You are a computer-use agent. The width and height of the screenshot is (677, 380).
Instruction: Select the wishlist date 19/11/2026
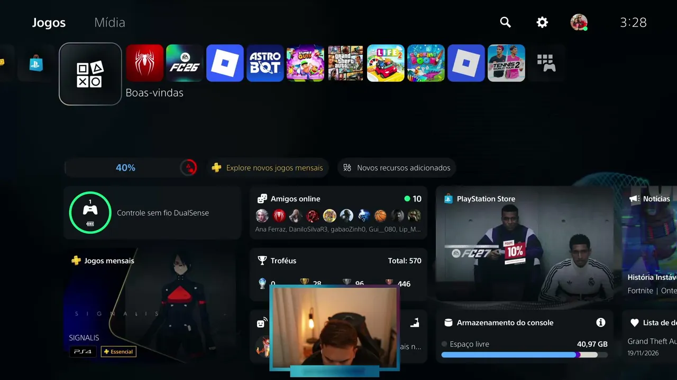(643, 353)
